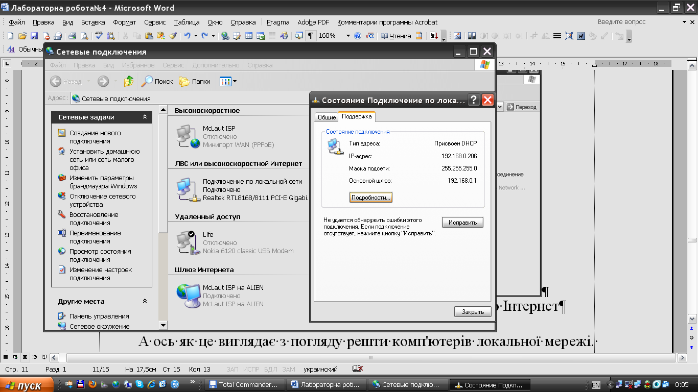Collapse the Другие места panel chevron
698x392 pixels.
(x=145, y=301)
